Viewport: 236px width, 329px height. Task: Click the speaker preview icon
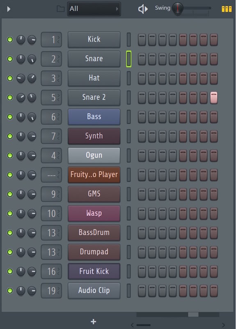click(143, 9)
